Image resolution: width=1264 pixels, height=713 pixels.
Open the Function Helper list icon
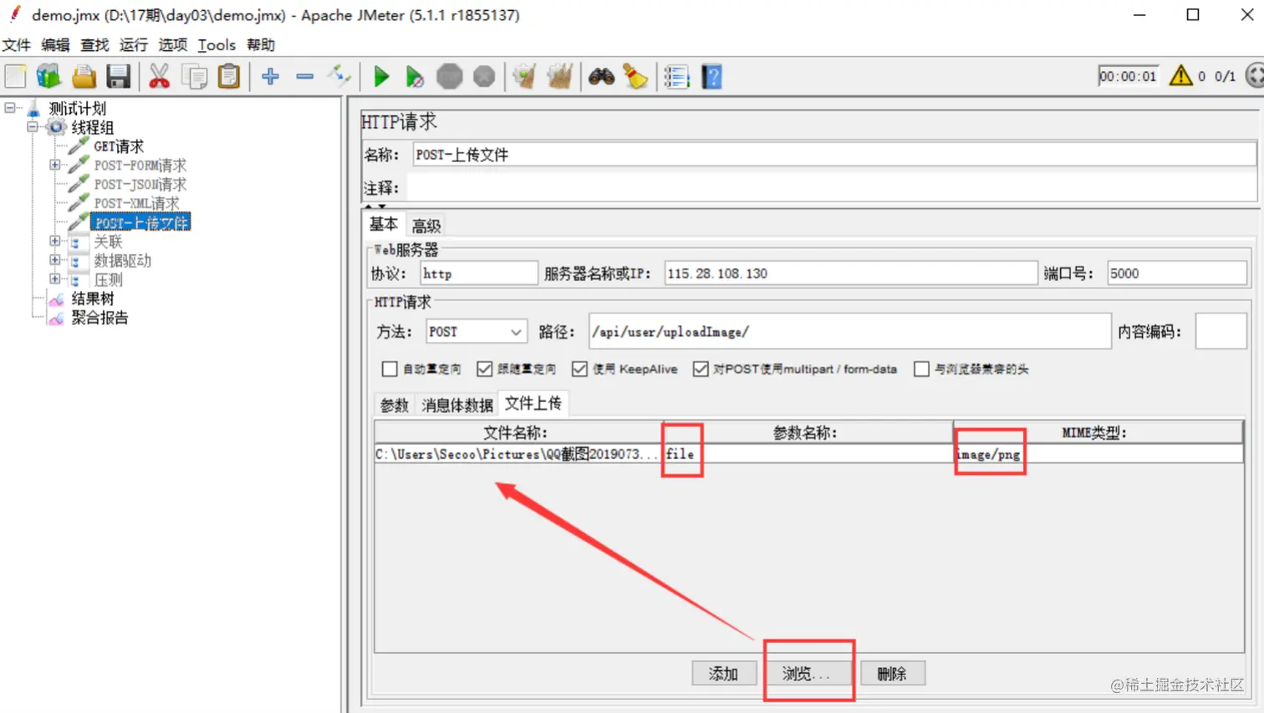coord(676,77)
